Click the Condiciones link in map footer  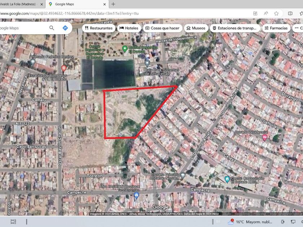242,214
